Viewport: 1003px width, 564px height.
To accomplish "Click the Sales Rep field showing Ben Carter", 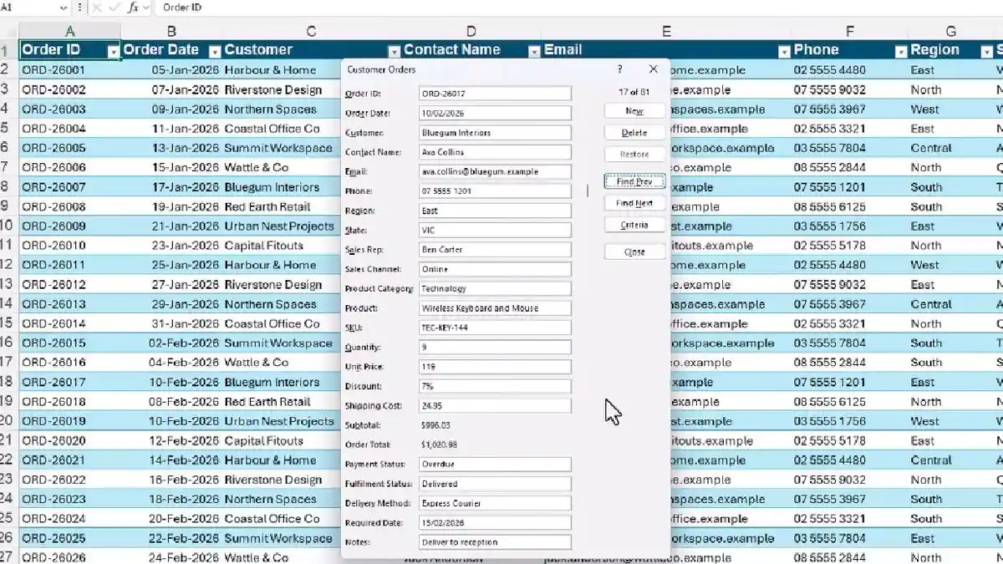I will (495, 250).
